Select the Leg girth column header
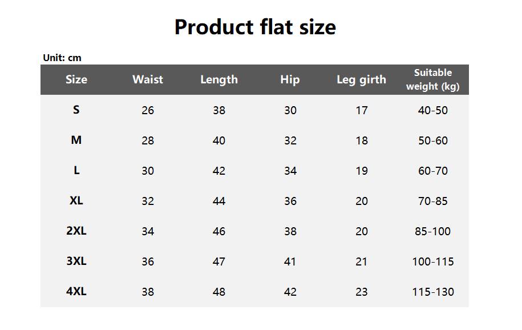 tap(361, 79)
